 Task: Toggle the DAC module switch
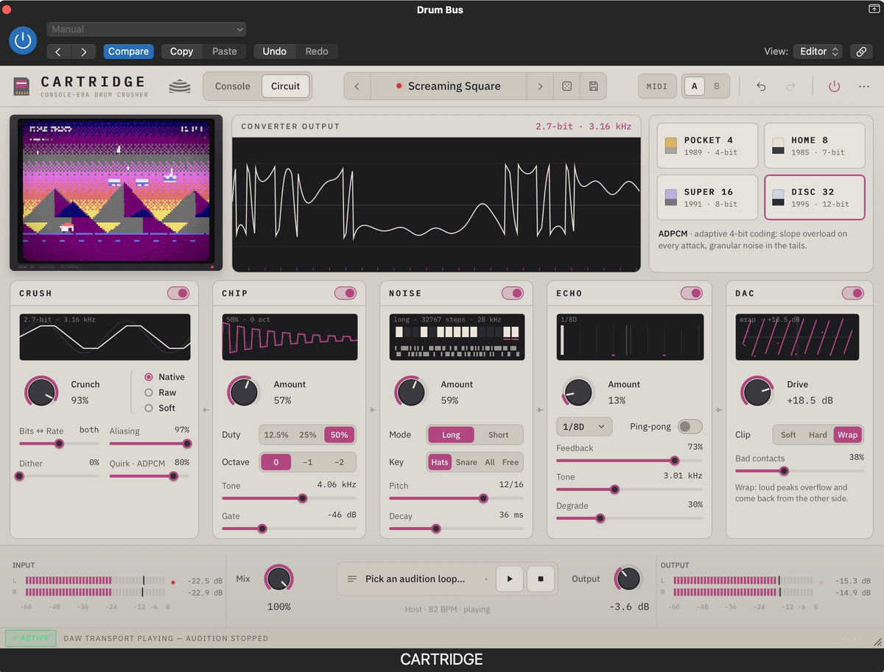[852, 293]
